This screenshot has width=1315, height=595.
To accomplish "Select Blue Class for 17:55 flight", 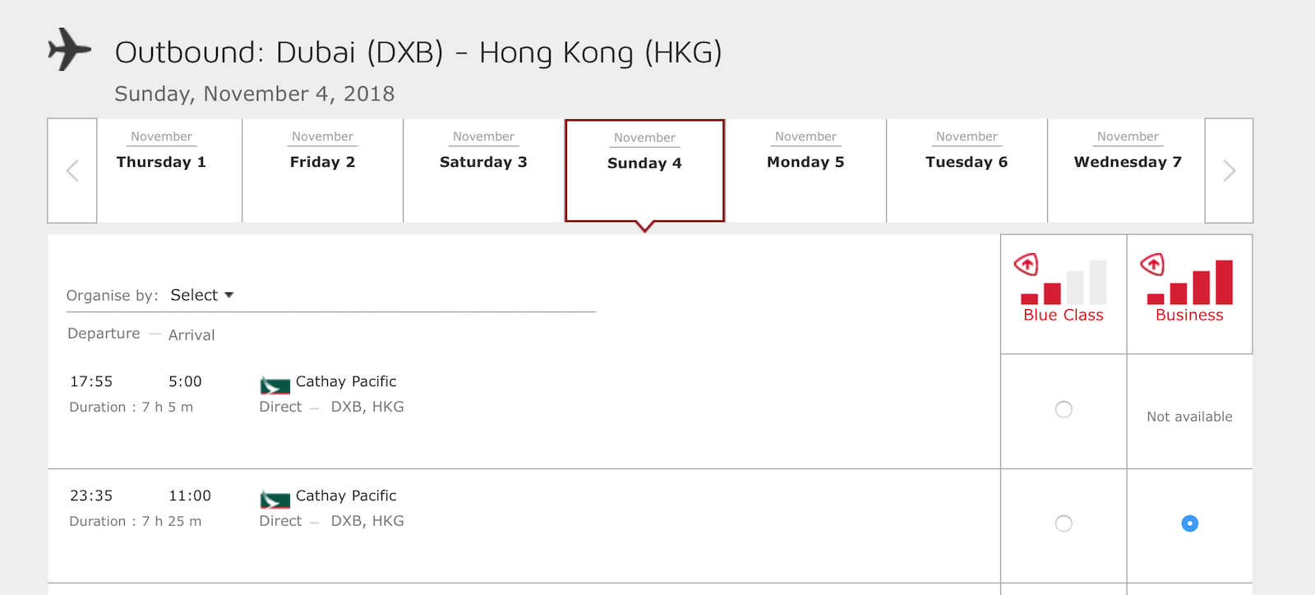I will [x=1064, y=409].
